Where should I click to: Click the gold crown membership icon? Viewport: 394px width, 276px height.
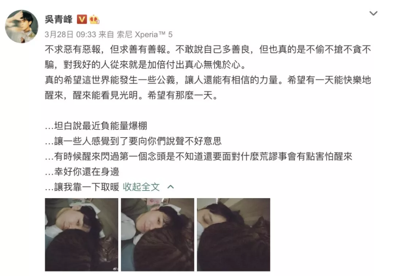click(94, 19)
